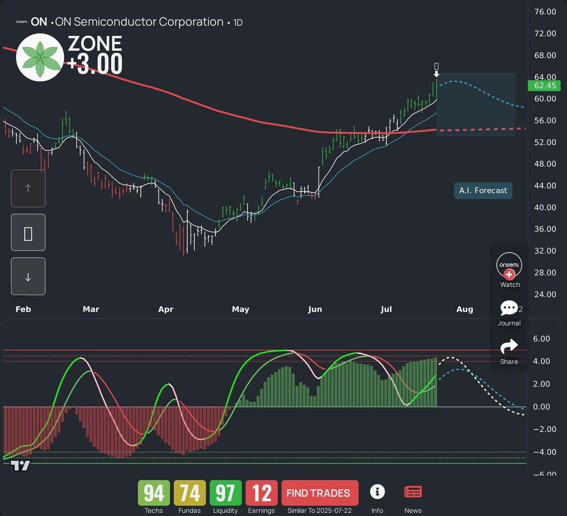Tap the 24.00 price axis label
This screenshot has height=516, width=567.
coord(546,294)
